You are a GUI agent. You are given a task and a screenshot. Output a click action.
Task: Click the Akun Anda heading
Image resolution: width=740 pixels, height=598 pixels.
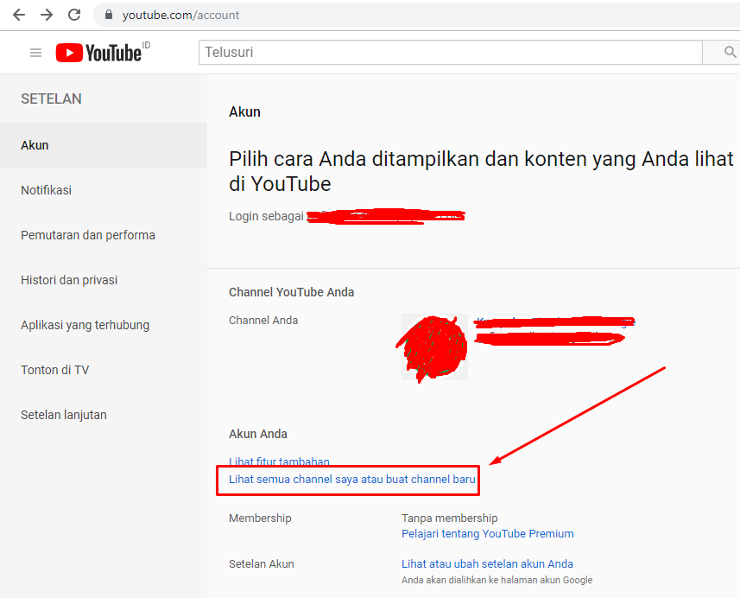(x=257, y=434)
